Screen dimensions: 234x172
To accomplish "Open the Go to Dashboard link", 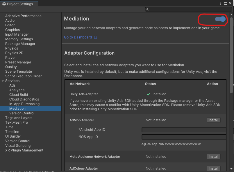I will pos(78,37).
